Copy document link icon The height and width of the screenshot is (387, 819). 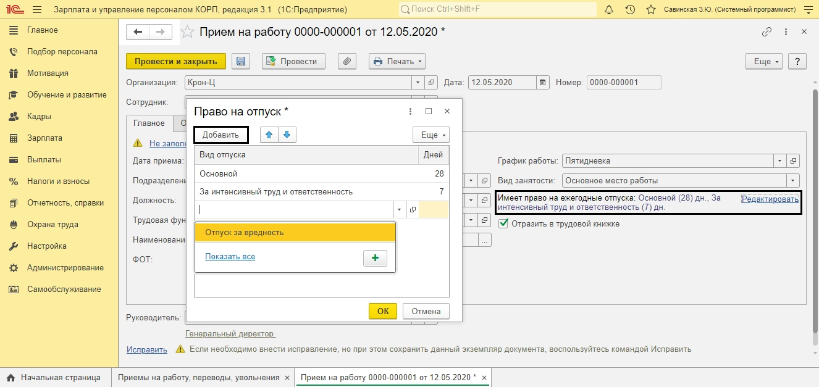(766, 32)
